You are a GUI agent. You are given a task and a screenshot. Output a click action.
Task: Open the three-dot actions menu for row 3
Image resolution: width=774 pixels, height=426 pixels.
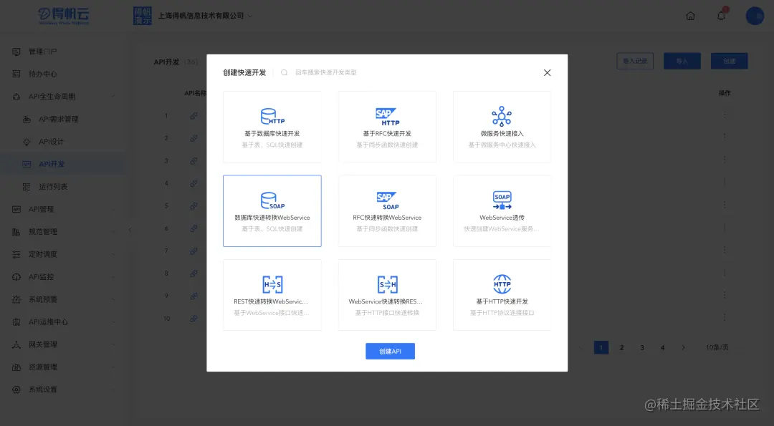725,160
